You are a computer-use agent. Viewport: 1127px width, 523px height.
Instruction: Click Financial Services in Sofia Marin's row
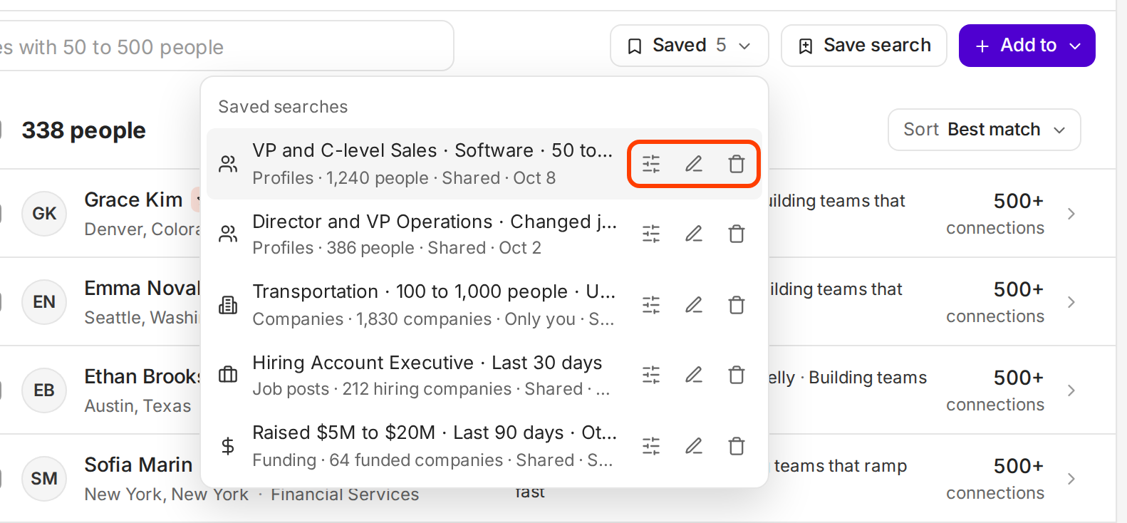coord(345,494)
